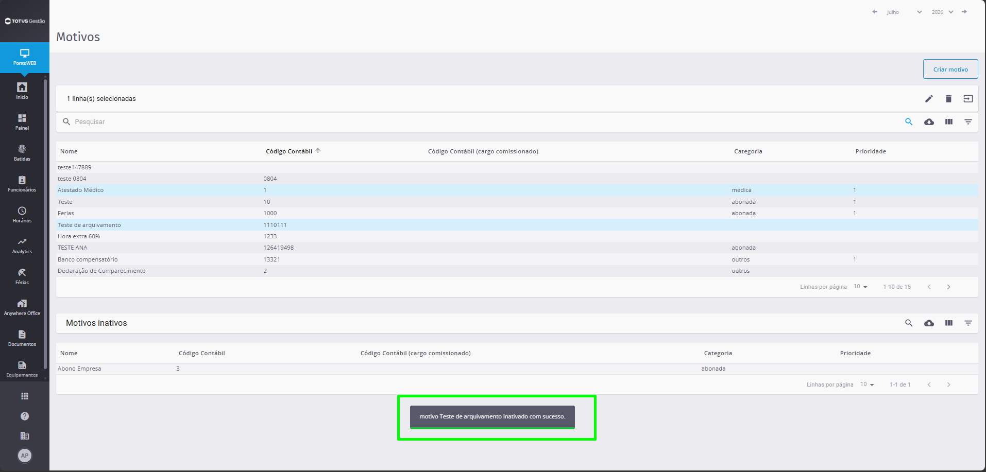Open the apps grid icon in sidebar
The image size is (986, 472).
[25, 396]
